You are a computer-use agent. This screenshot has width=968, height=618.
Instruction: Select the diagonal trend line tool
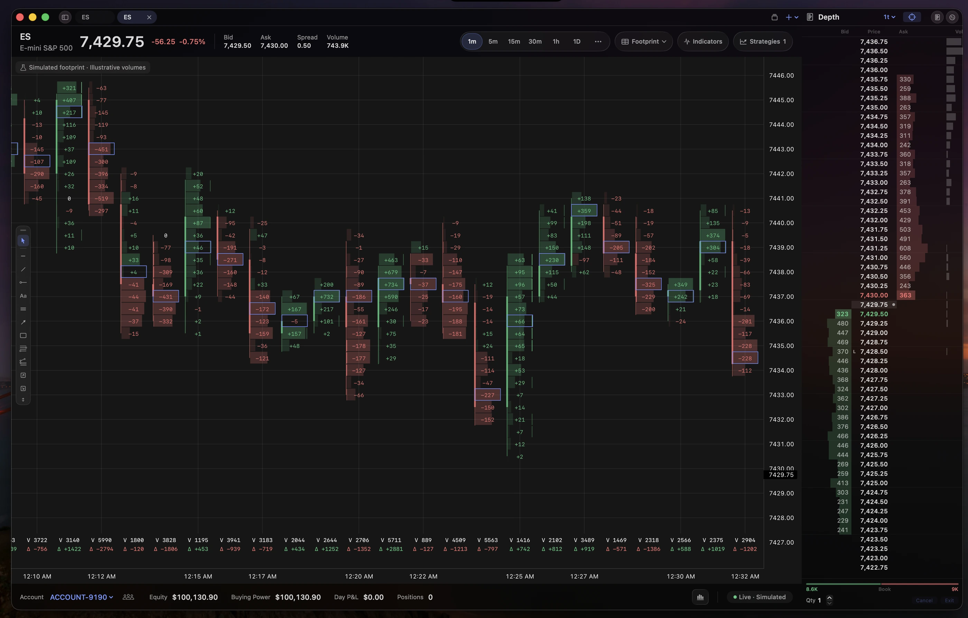[x=23, y=269]
